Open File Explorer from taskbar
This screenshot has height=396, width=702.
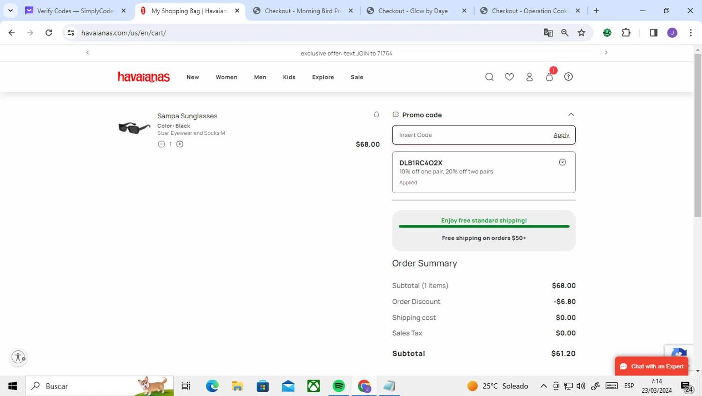pos(237,386)
